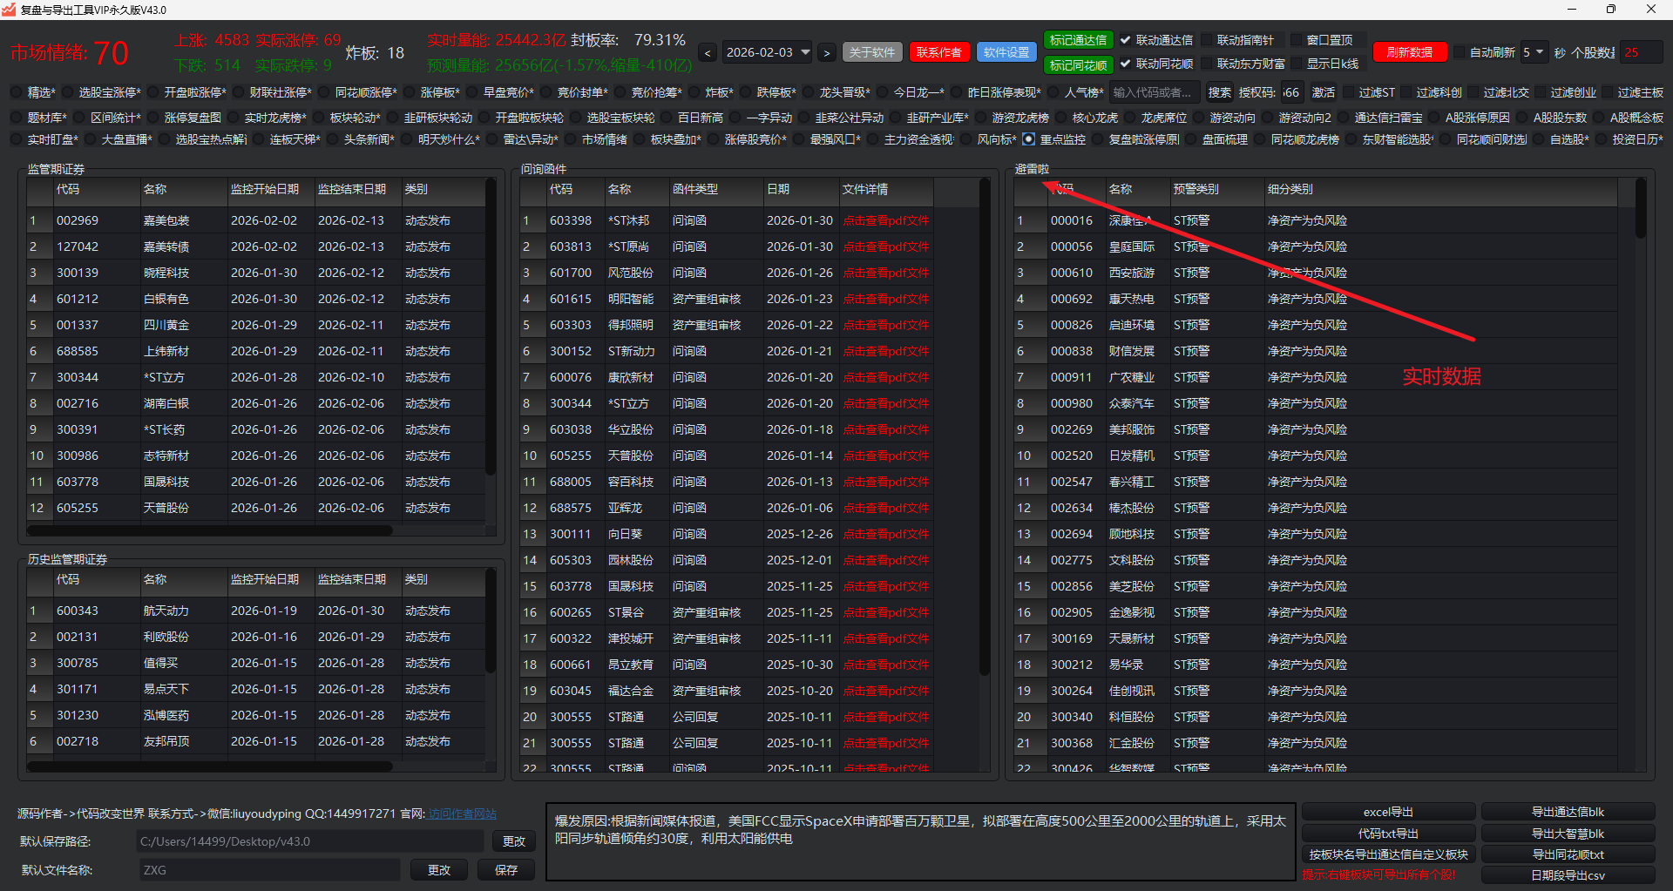
Task: Open pdf link for 603398 *ST沐邦
Action: (885, 221)
